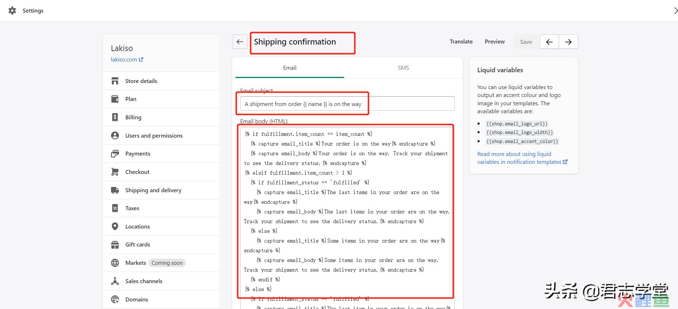Click the Plan wallet icon
Viewport: 678px width, 309px height.
115,99
